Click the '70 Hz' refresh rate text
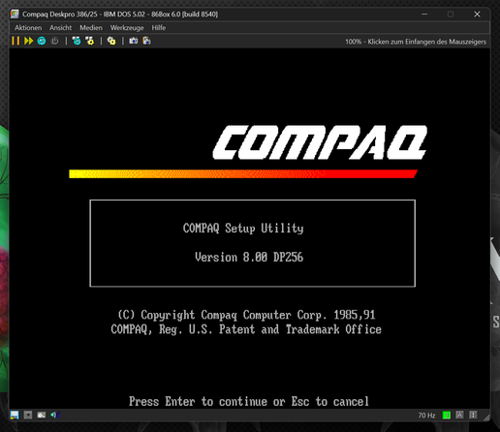500x432 pixels. point(426,416)
